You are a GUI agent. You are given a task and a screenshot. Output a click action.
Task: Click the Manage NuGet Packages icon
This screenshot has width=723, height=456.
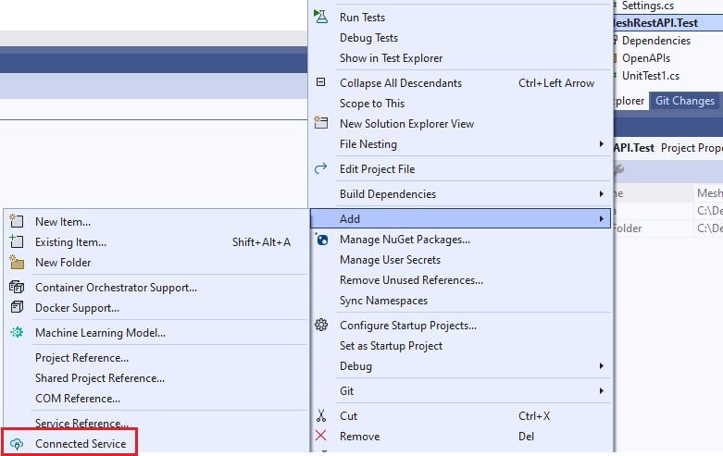pos(321,239)
